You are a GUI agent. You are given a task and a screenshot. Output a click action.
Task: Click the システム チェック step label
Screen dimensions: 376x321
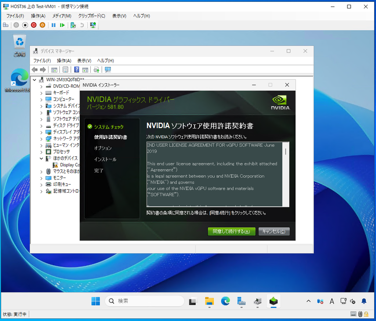[x=109, y=127]
